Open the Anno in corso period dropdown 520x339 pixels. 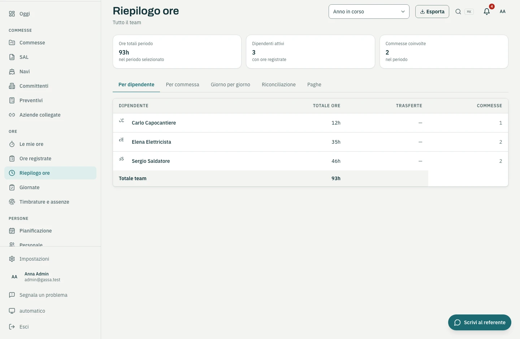click(369, 12)
